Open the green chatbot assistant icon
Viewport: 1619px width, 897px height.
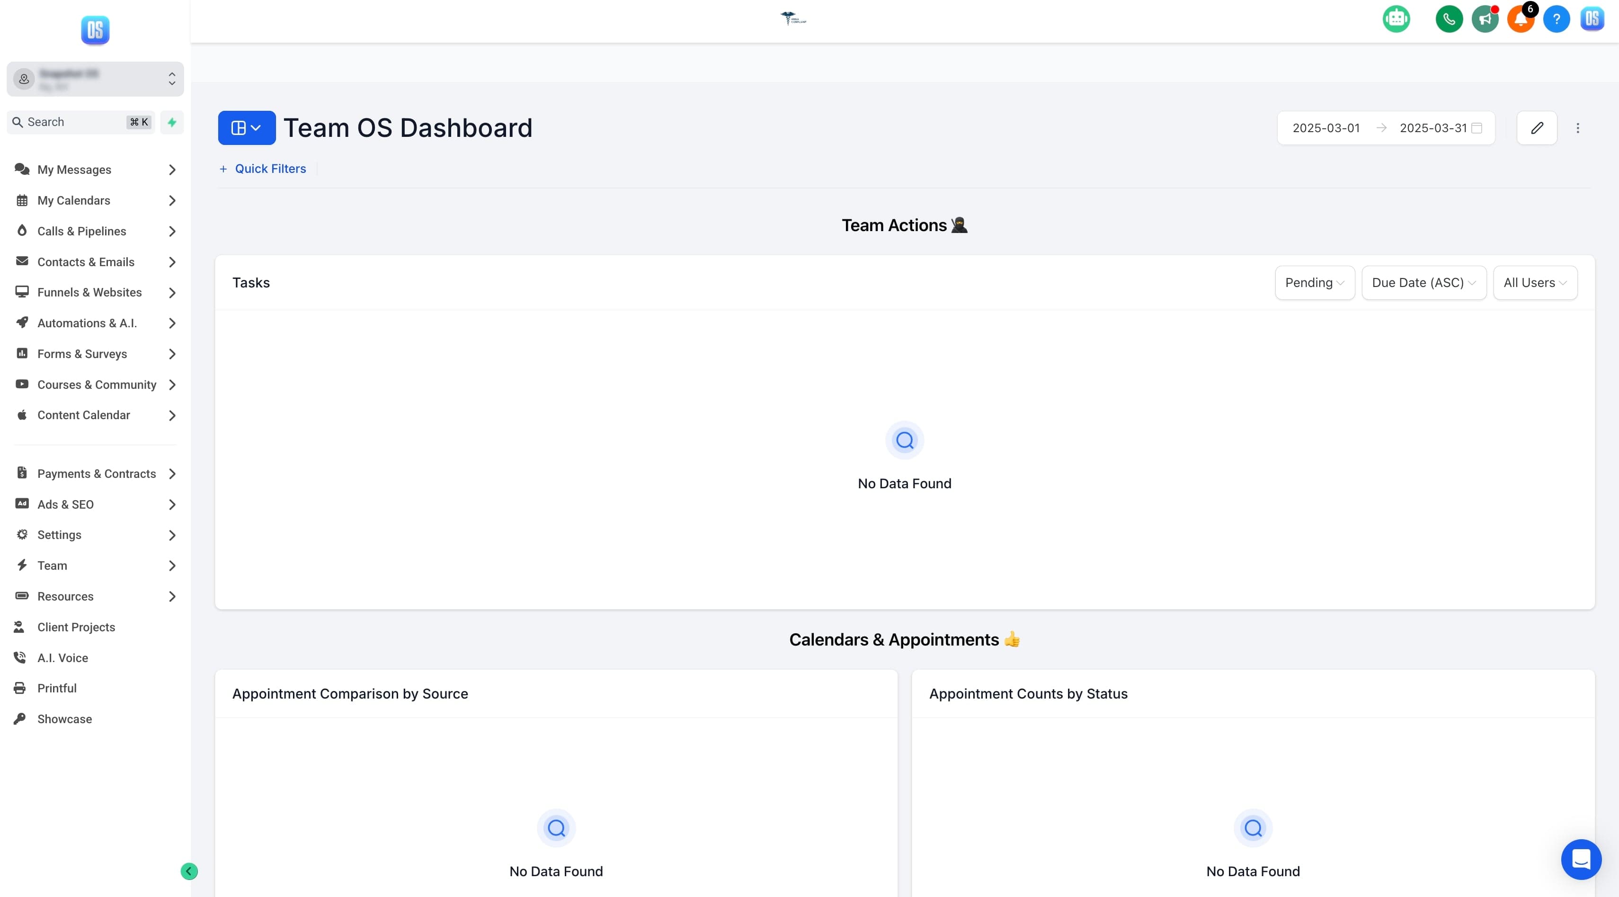1396,19
